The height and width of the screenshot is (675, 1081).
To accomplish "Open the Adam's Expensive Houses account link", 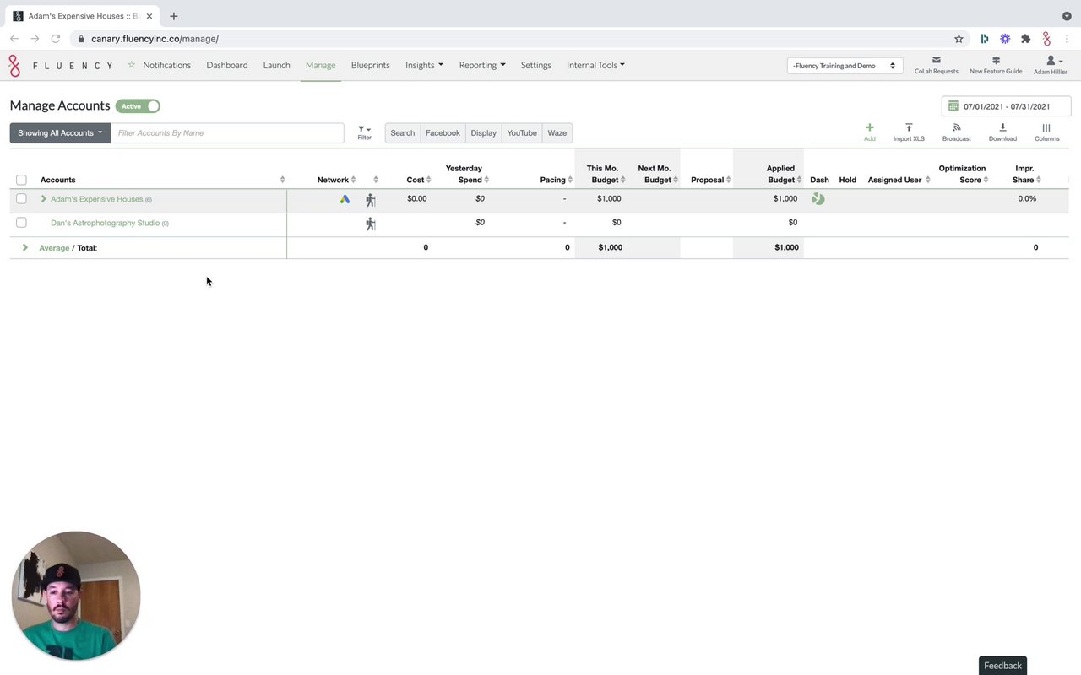I will (x=96, y=199).
